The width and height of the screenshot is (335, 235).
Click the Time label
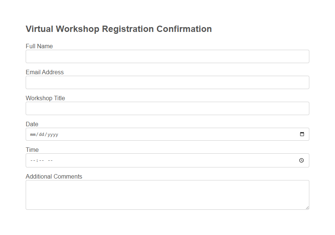[32, 150]
